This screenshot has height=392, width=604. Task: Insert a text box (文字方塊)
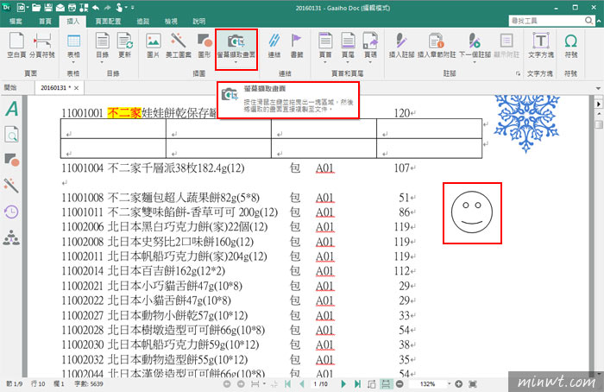pyautogui.click(x=541, y=46)
